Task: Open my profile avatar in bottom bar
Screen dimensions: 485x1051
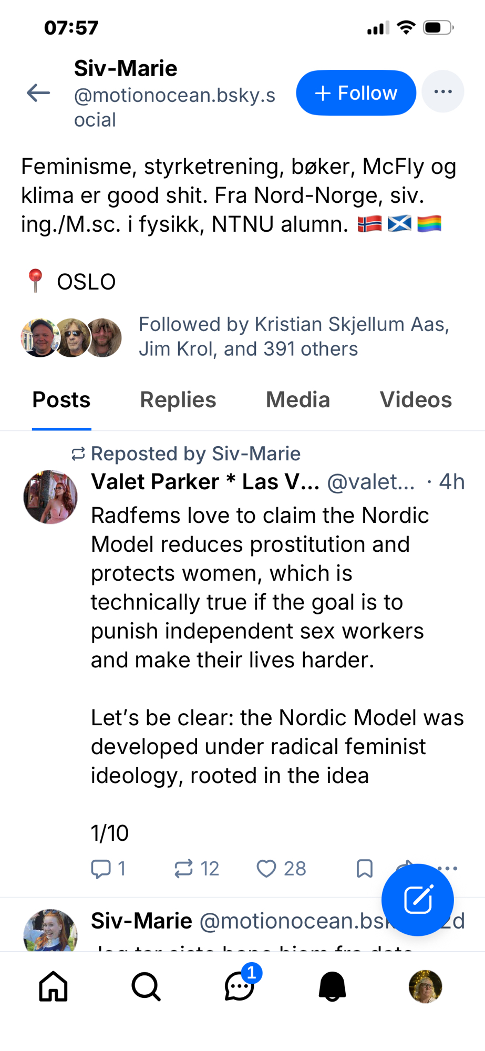Action: (425, 986)
